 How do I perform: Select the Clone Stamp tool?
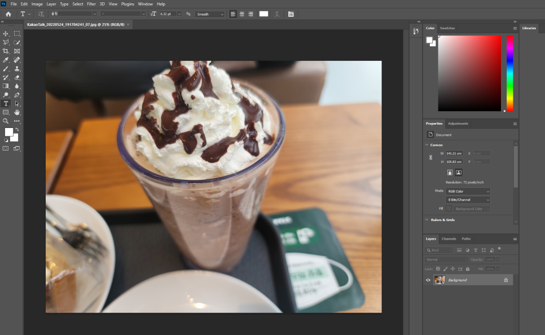pos(17,69)
